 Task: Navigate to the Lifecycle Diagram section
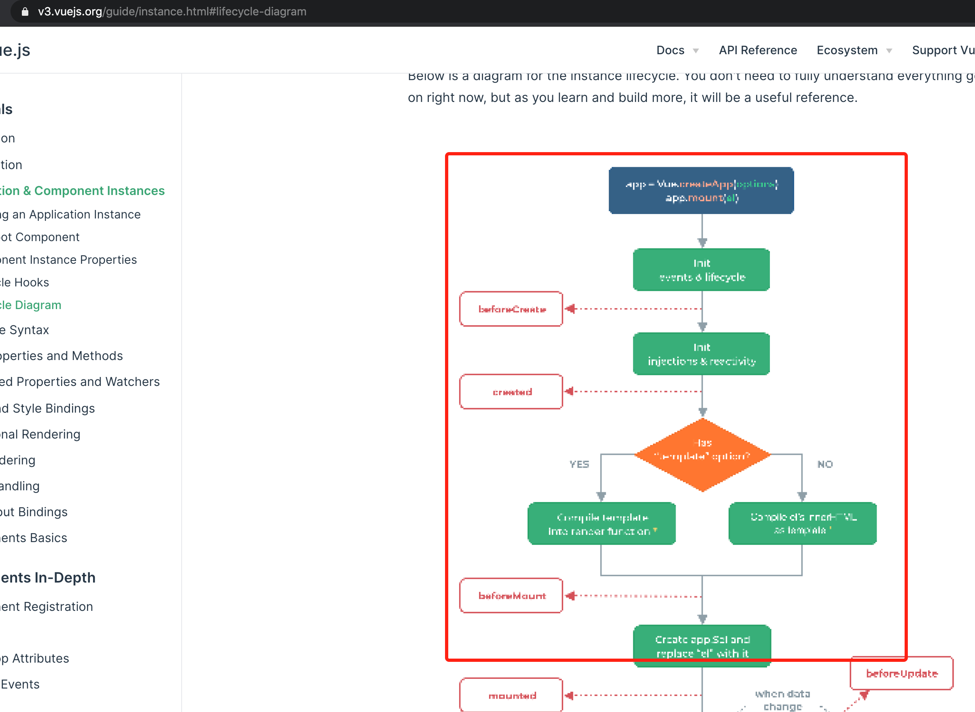31,305
